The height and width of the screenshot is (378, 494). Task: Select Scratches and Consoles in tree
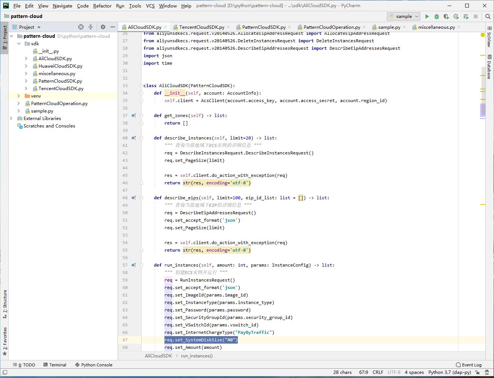pyautogui.click(x=49, y=126)
